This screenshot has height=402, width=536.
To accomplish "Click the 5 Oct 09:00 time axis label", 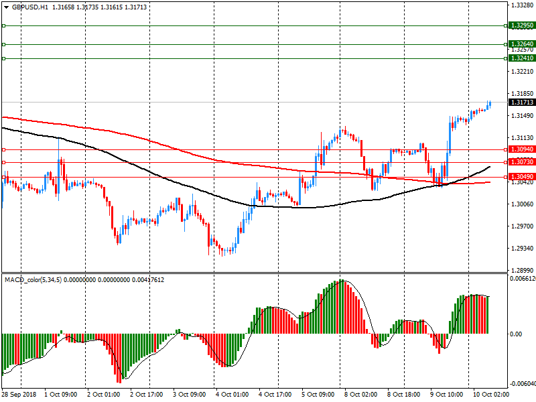I will pos(318,395).
